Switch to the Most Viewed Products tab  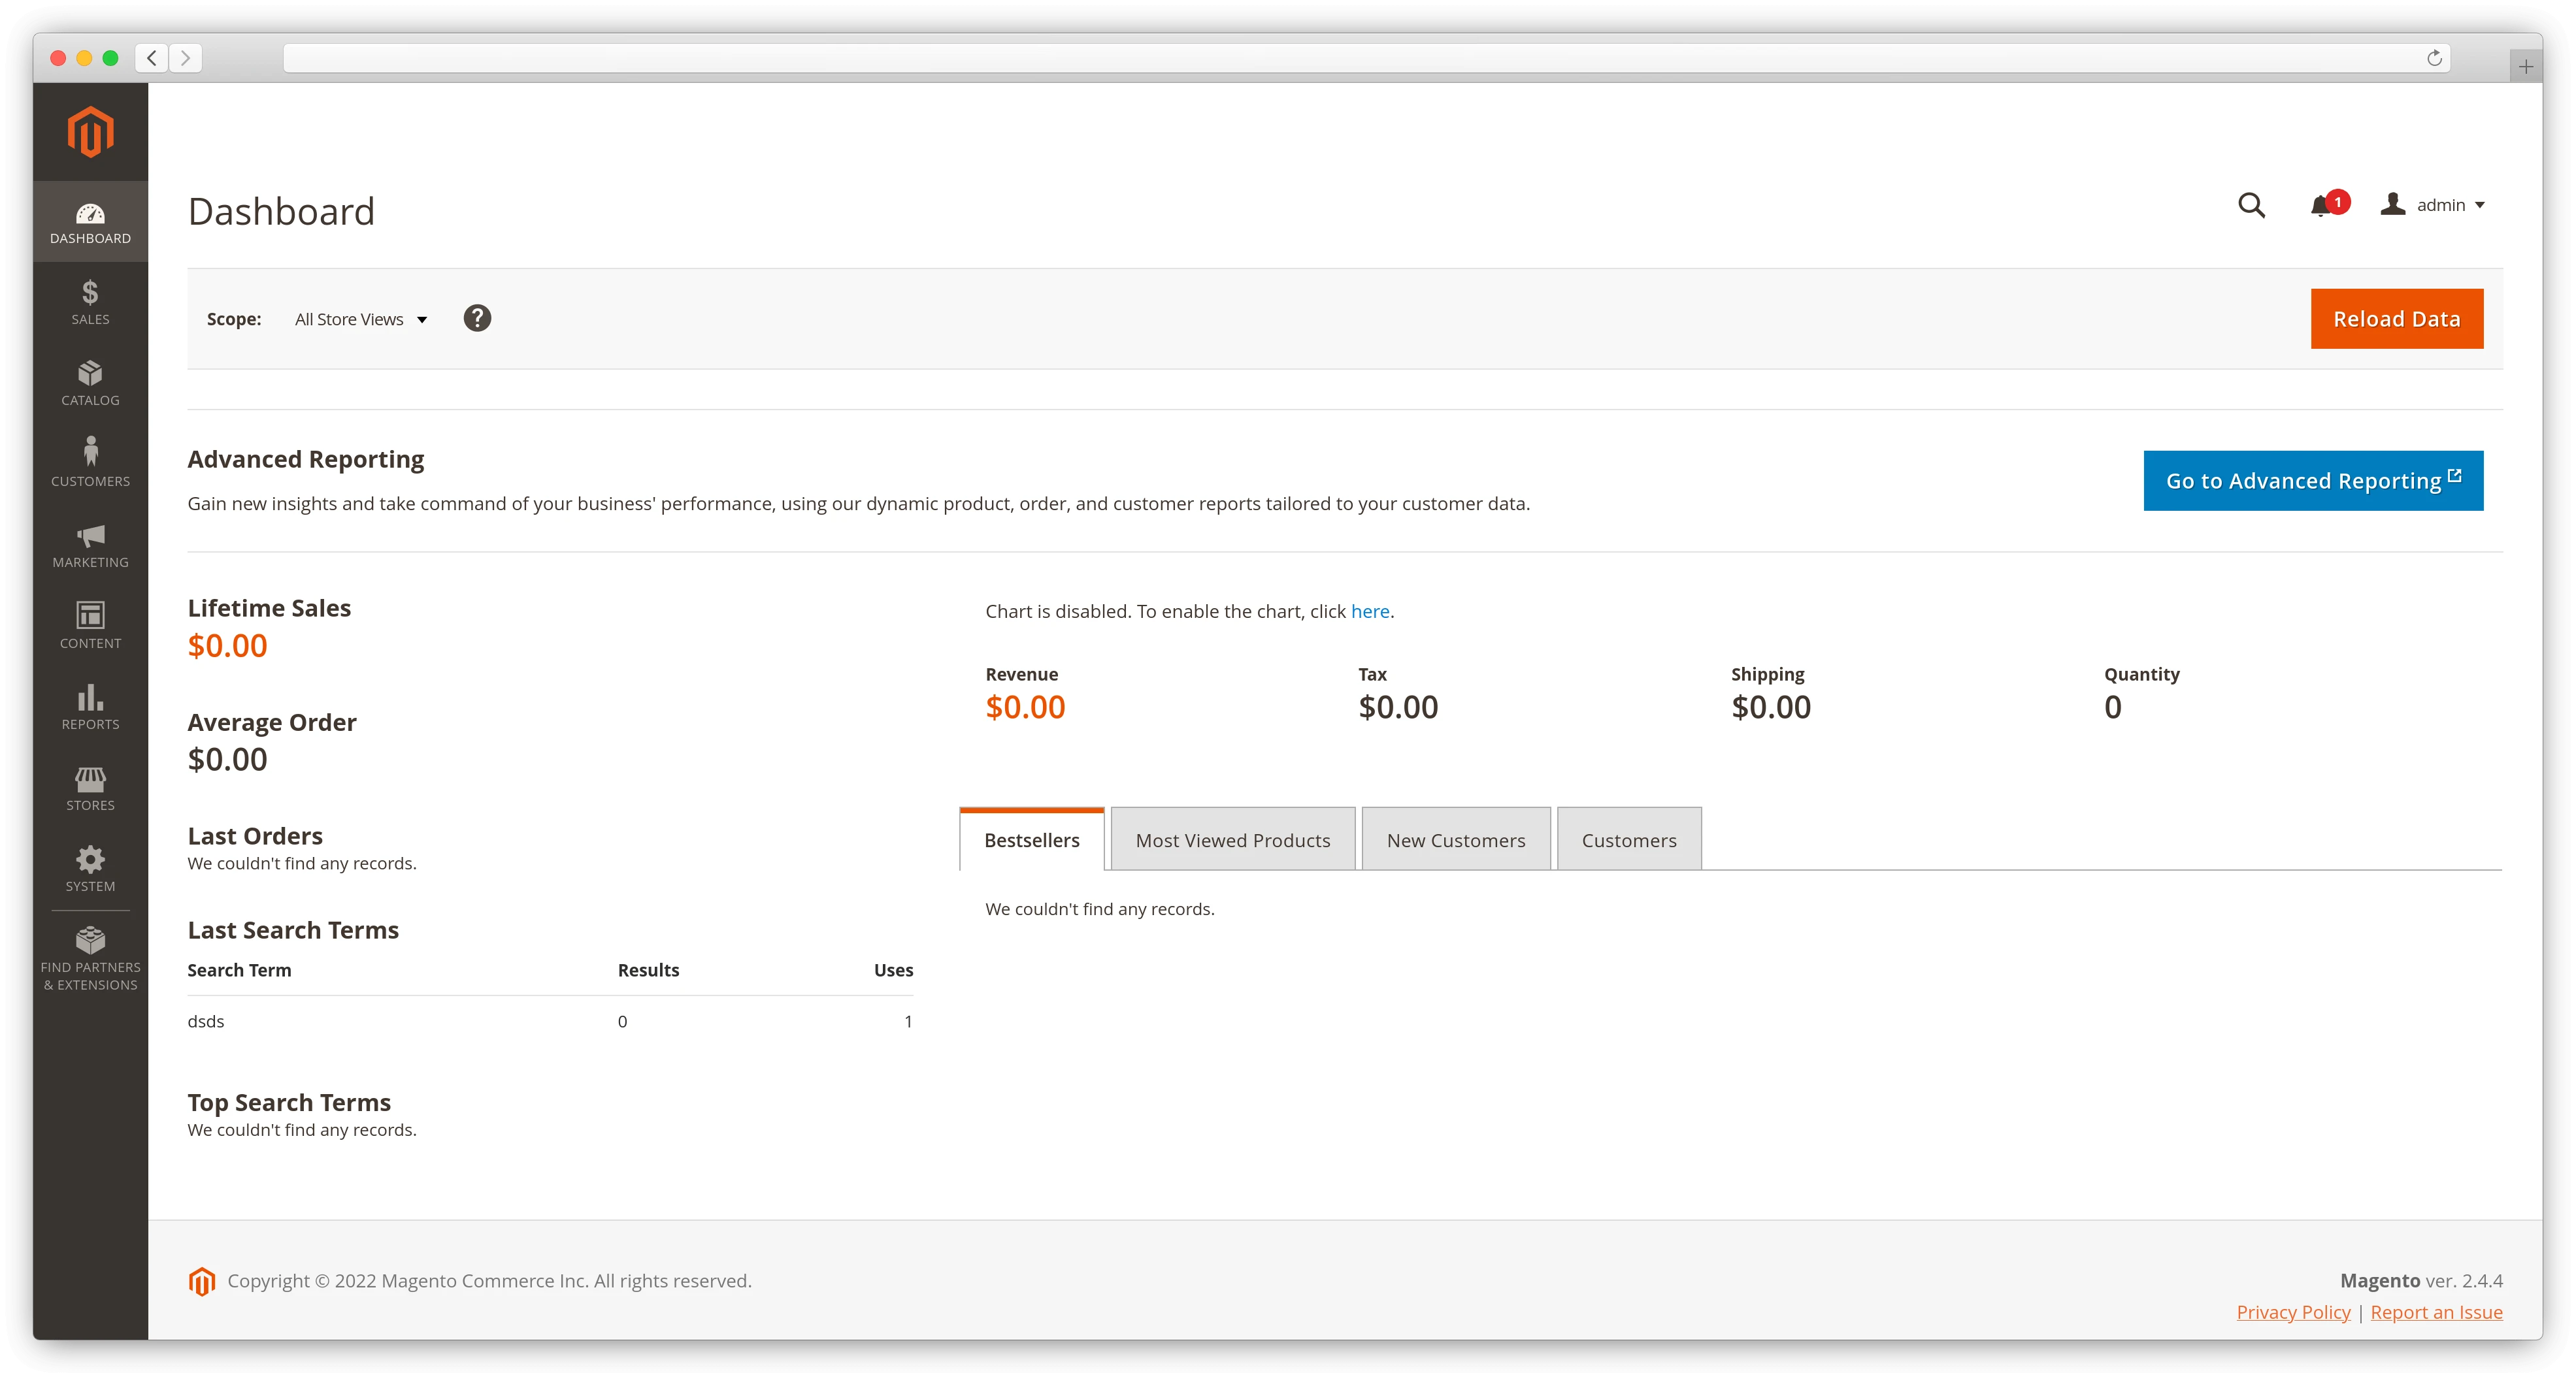tap(1232, 839)
